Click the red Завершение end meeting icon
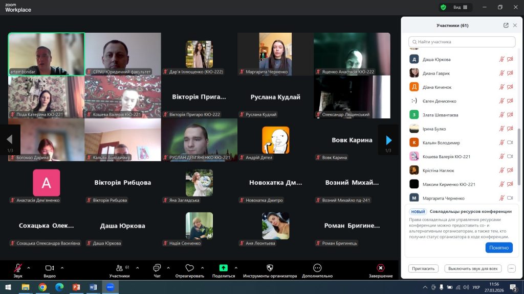 click(x=381, y=268)
